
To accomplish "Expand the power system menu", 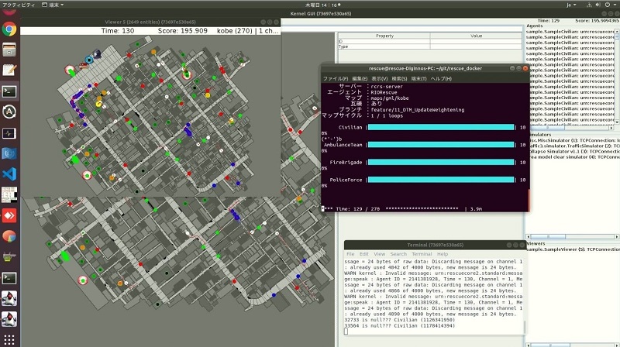I will pos(609,5).
